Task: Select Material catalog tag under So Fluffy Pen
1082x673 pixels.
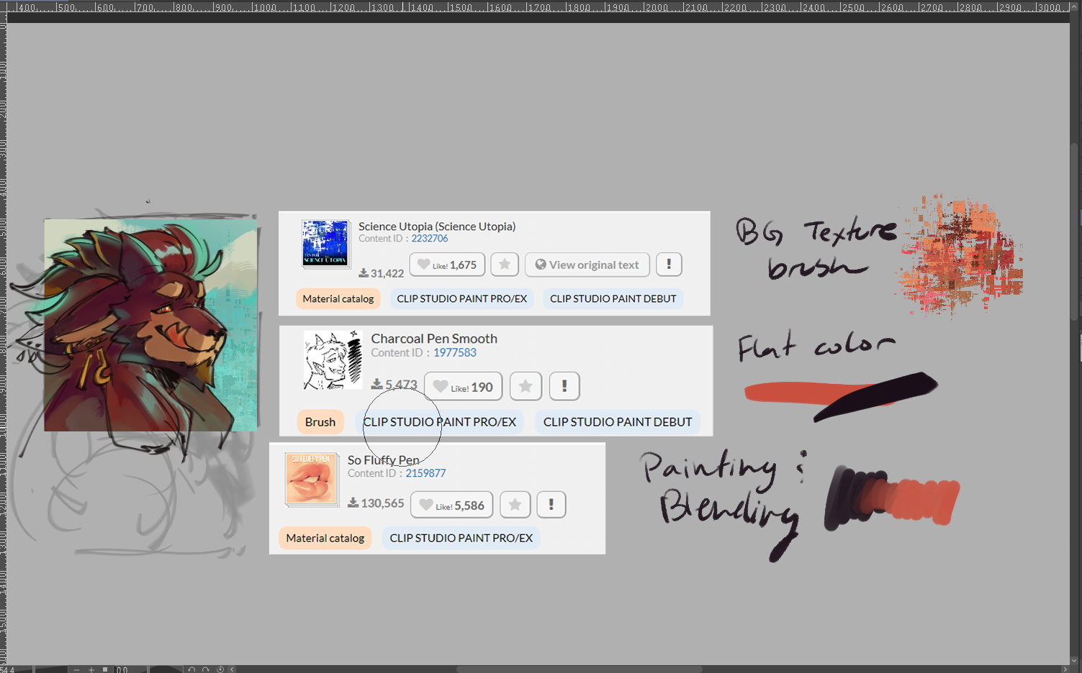Action: [x=325, y=538]
